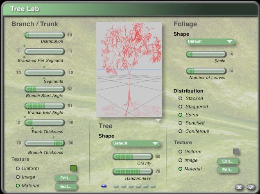Click the Gravity slider
260x194 pixels.
(132, 157)
